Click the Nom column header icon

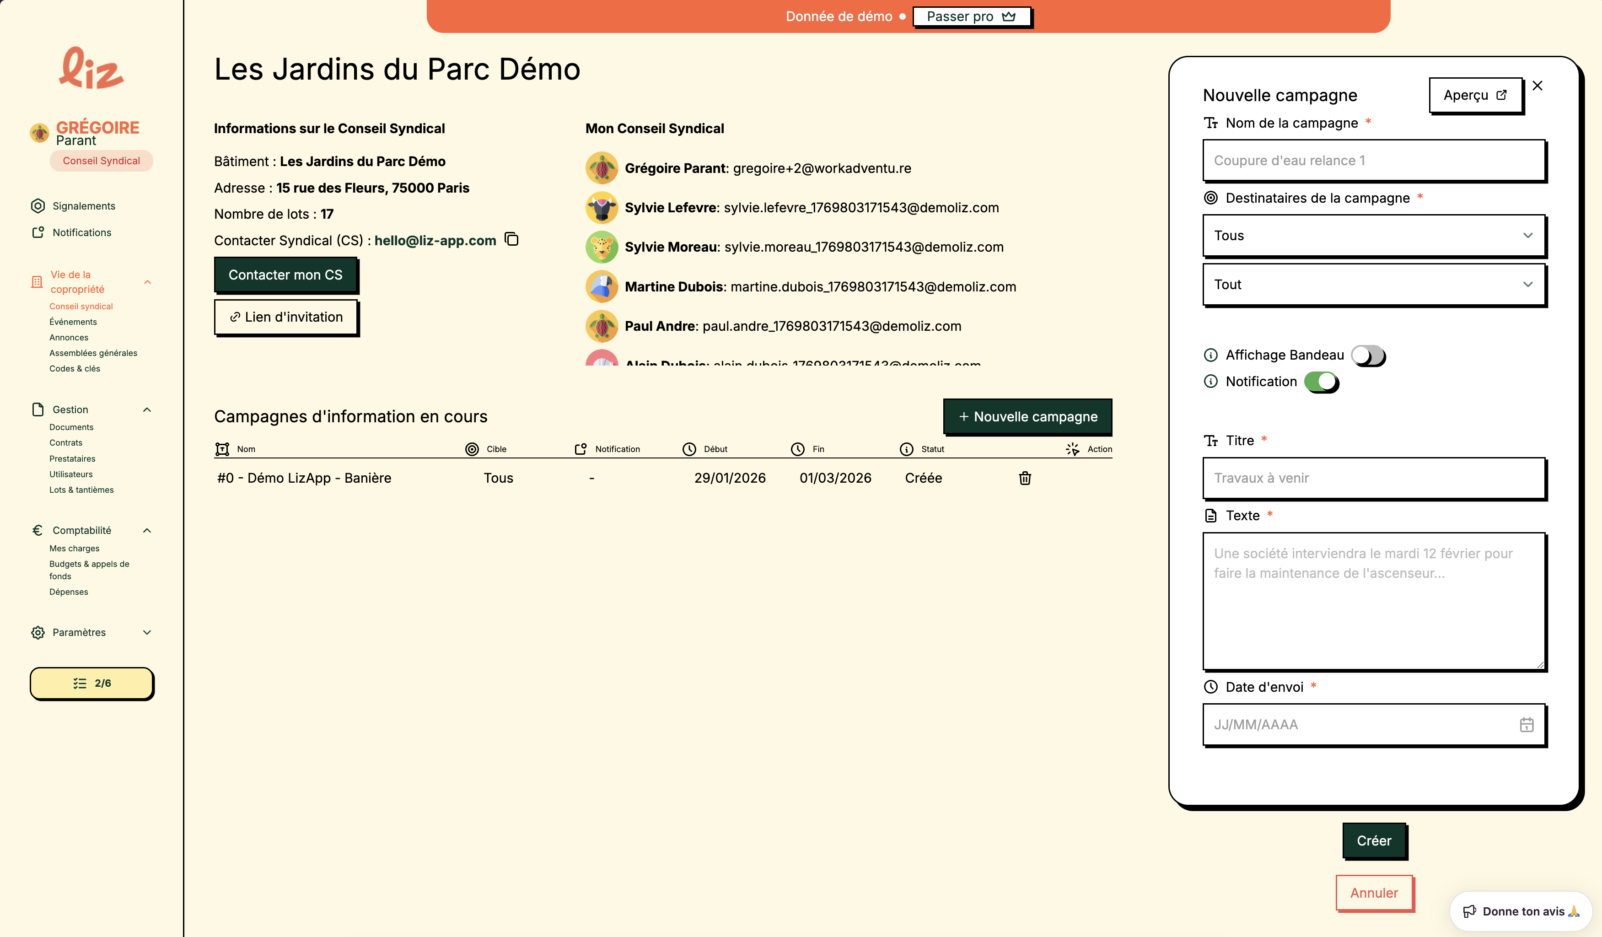tap(222, 449)
